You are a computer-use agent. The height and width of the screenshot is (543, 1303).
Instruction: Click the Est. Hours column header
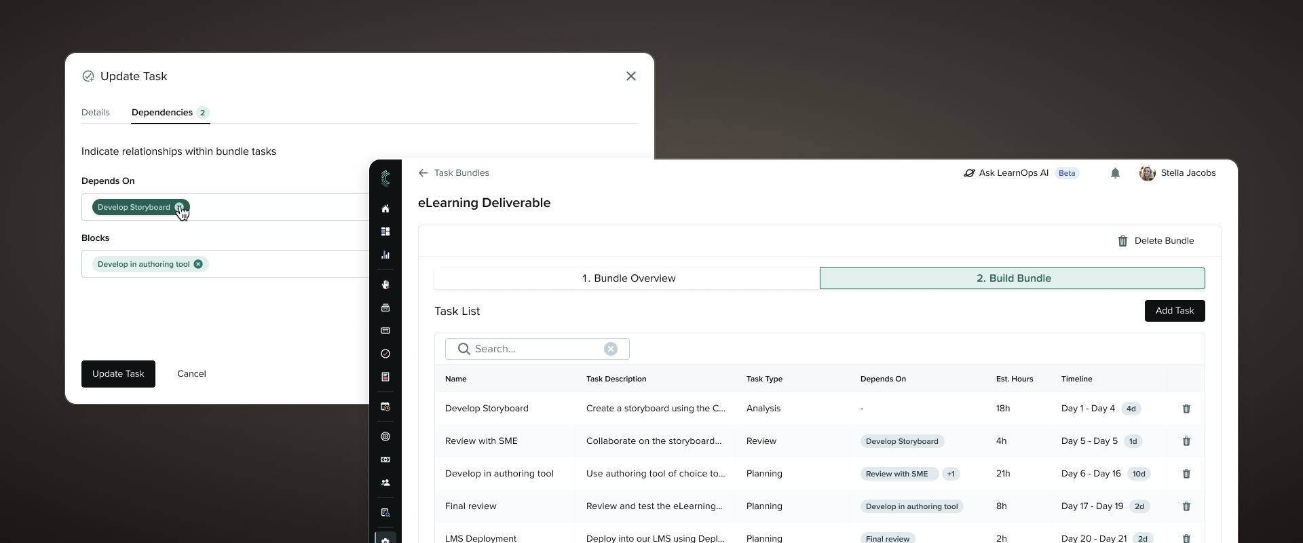pyautogui.click(x=1015, y=379)
